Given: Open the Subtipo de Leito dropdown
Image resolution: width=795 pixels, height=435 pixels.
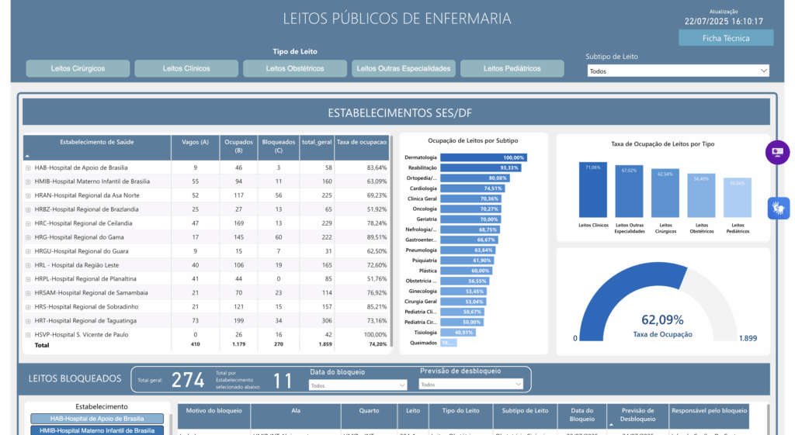Looking at the screenshot, I should tap(677, 71).
